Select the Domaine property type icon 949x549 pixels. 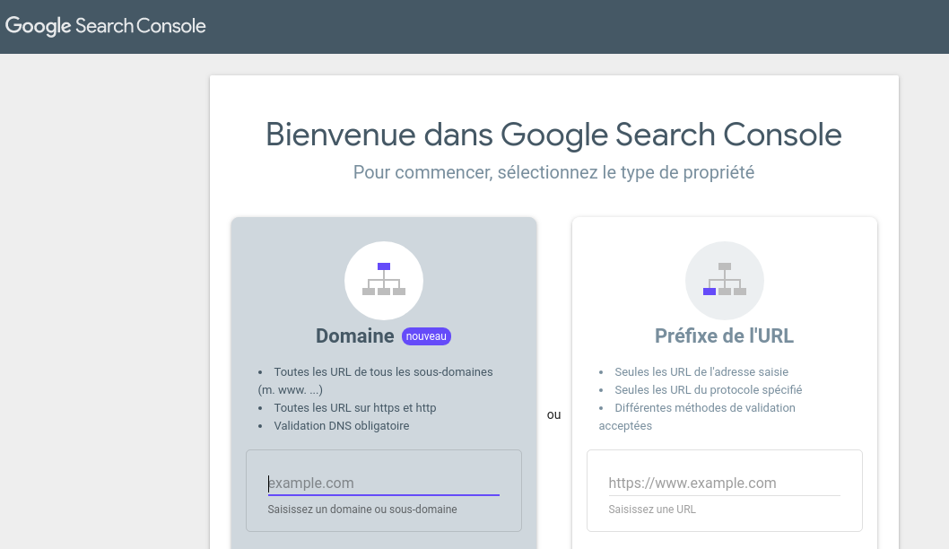click(384, 280)
